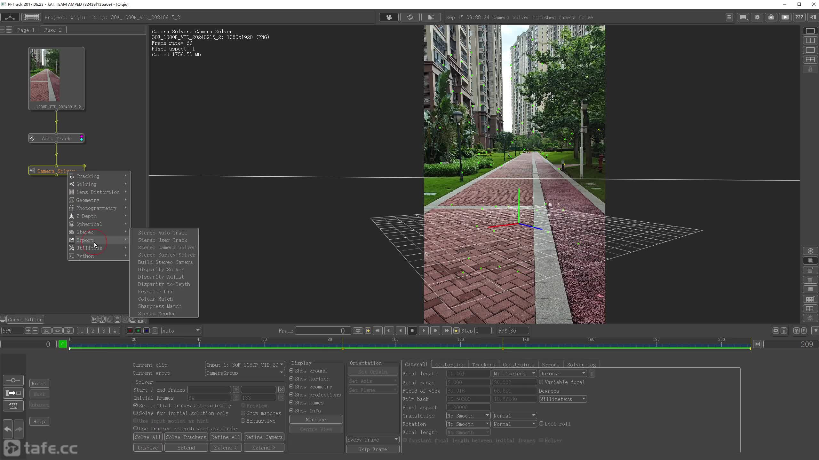Open the Unknown focal type dropdown
Image resolution: width=819 pixels, height=460 pixels.
(563, 373)
